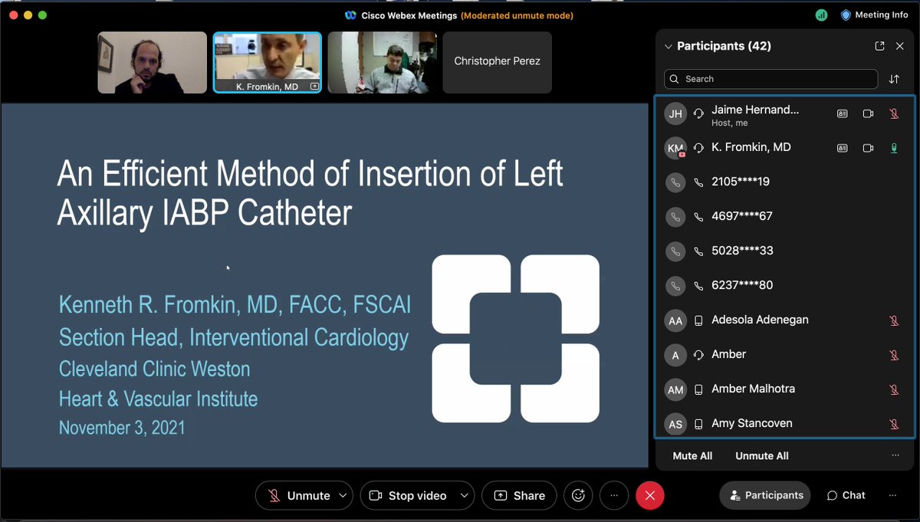This screenshot has height=522, width=920.
Task: Click the AA avatar for Adesola Adenegan
Action: 675,321
